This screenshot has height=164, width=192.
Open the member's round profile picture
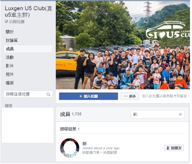70,148
